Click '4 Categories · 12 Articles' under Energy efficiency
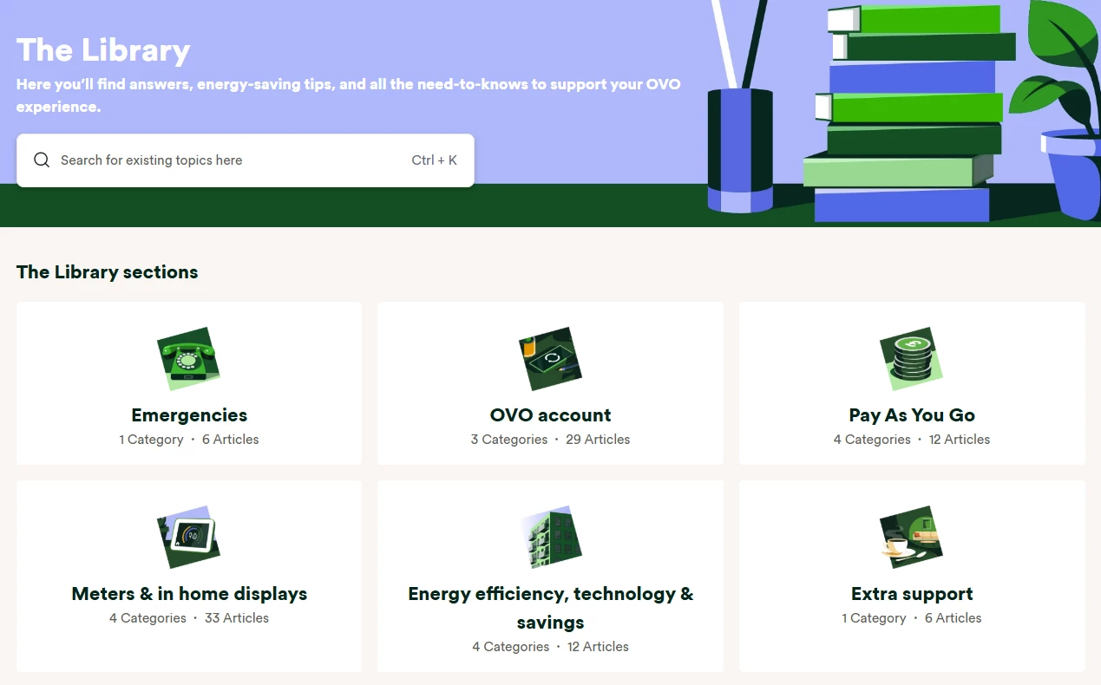The width and height of the screenshot is (1101, 685). 550,647
